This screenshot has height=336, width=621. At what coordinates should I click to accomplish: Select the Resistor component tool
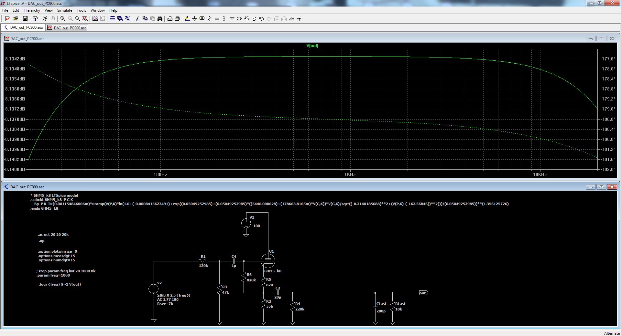coord(209,19)
